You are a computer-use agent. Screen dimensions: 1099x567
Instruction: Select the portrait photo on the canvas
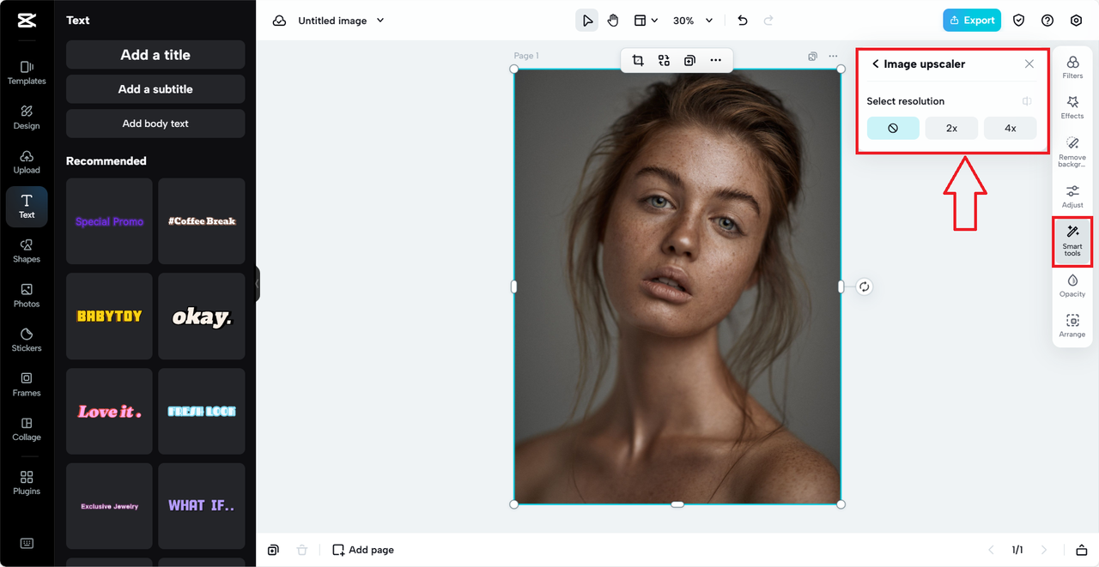(x=677, y=287)
